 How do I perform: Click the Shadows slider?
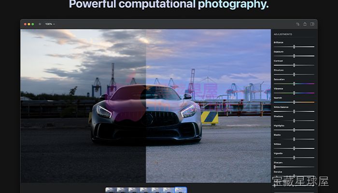[x=294, y=121]
